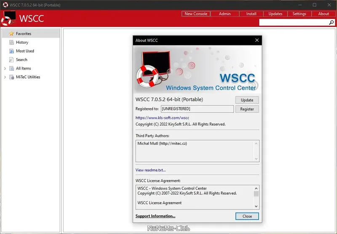Open the Admin menu
337x234 pixels.
coord(225,14)
